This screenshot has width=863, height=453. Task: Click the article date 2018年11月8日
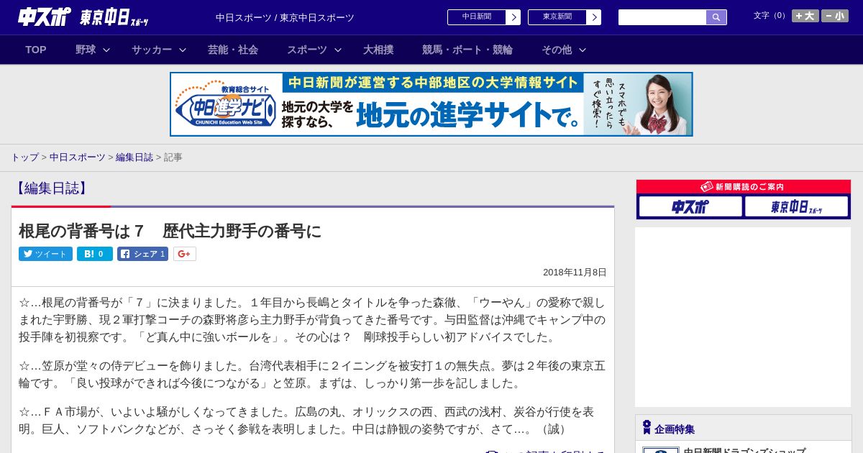pos(575,273)
